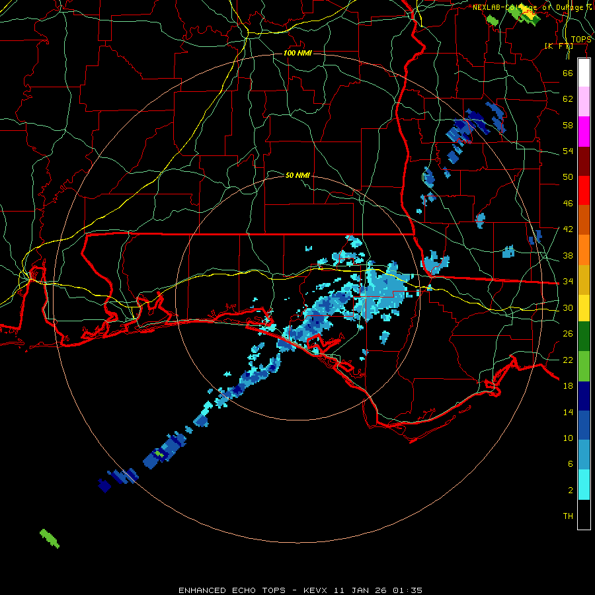The height and width of the screenshot is (595, 595).
Task: Click the yellow swatch near 30
Action: click(x=584, y=307)
